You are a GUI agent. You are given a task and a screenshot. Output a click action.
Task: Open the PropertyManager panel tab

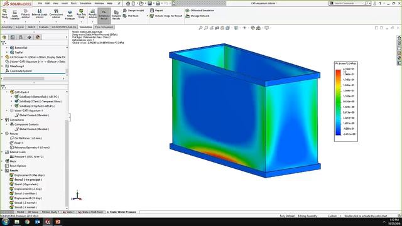13,38
